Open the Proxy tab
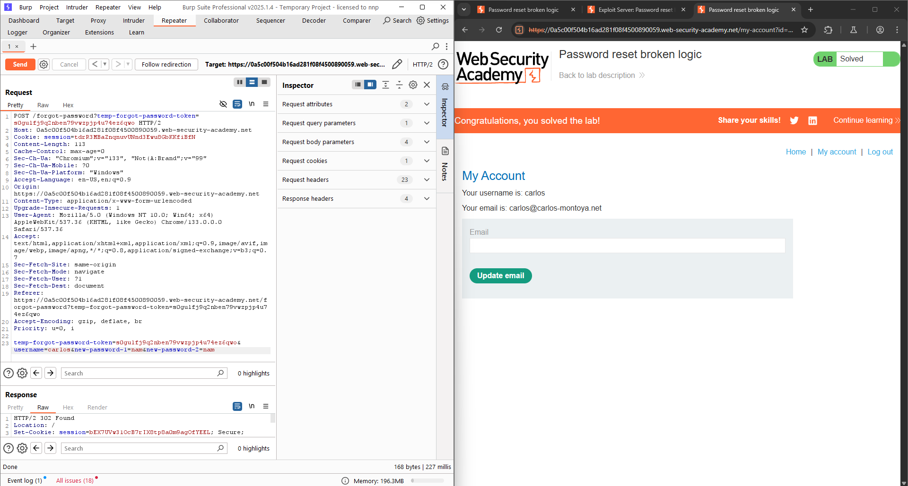The image size is (908, 486). [x=98, y=20]
